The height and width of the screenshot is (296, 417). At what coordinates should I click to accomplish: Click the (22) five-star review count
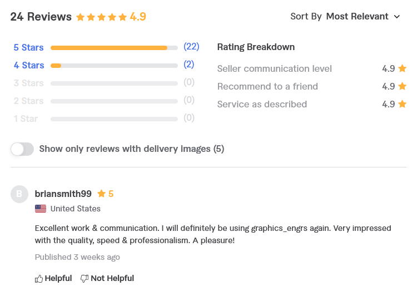[x=191, y=47]
